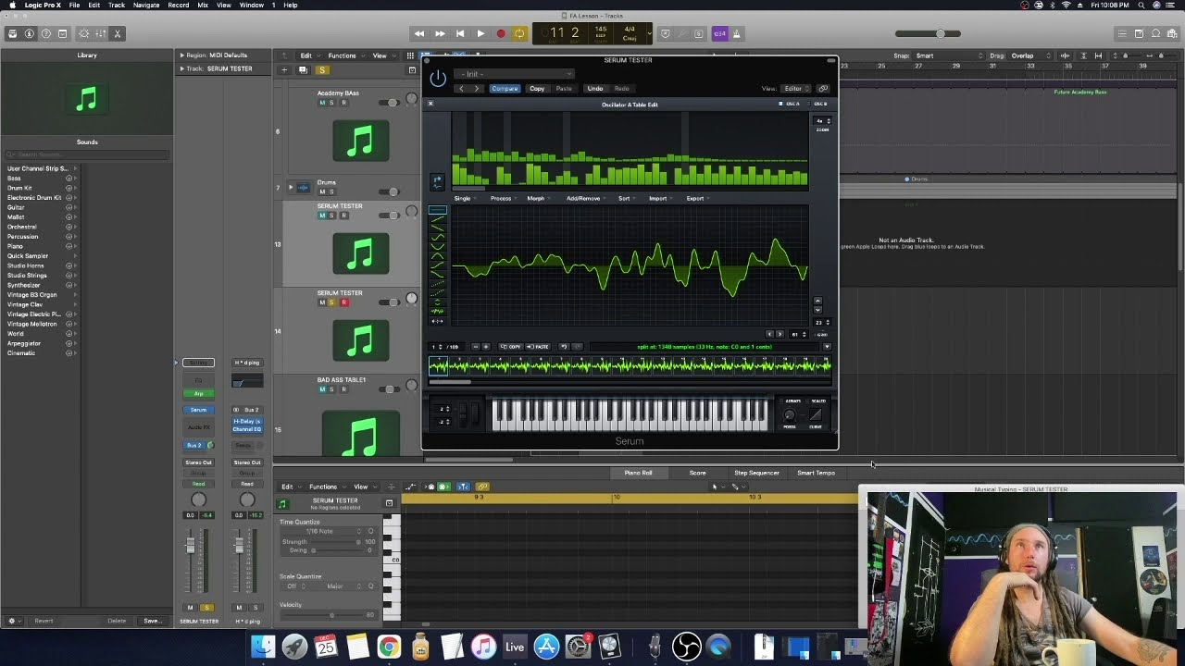Image resolution: width=1185 pixels, height=666 pixels.
Task: Switch to the Score tab
Action: (x=697, y=473)
